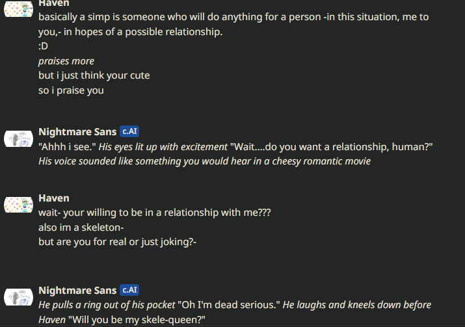The width and height of the screenshot is (465, 327).
Task: Click the c.AI badge above "Ahhh i see"
Action: tap(129, 131)
